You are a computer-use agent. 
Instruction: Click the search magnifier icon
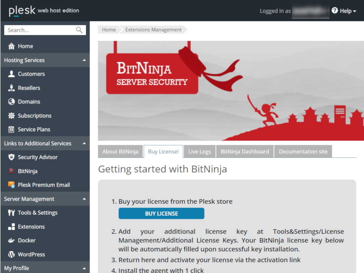(x=79, y=30)
